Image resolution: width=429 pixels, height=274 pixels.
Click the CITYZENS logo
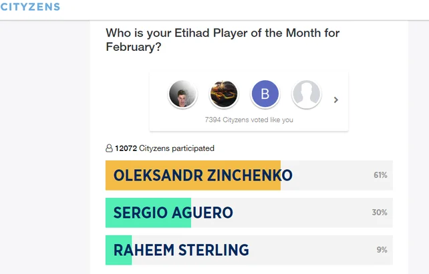click(x=30, y=7)
